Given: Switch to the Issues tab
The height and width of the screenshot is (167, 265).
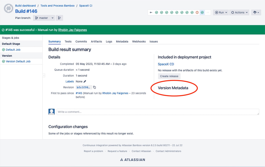Looking at the screenshot, I should pyautogui.click(x=154, y=42).
